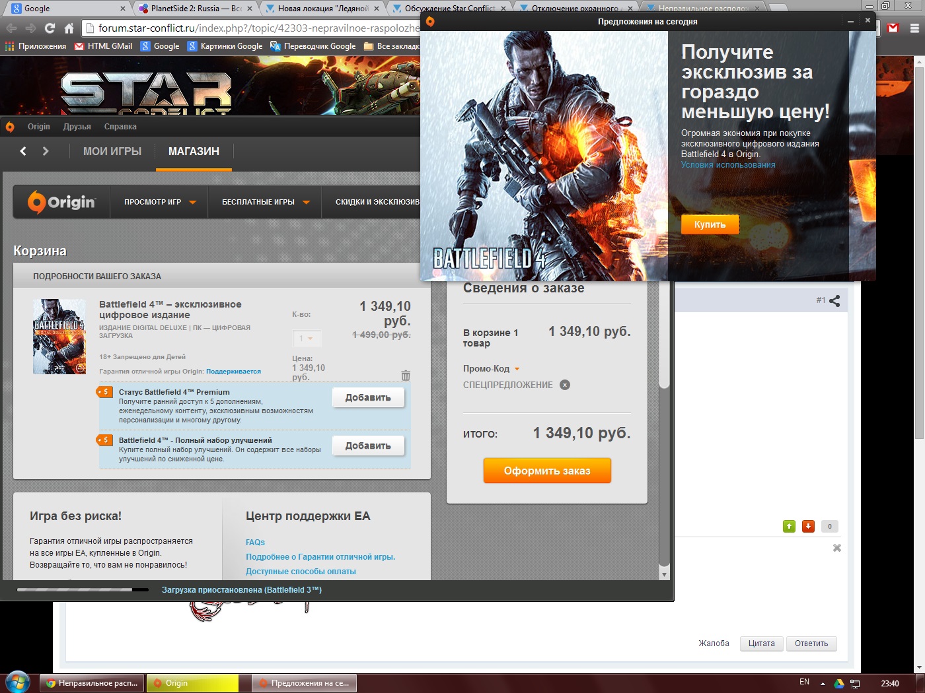
Task: Select the МАГАЗИН tab
Action: [194, 151]
